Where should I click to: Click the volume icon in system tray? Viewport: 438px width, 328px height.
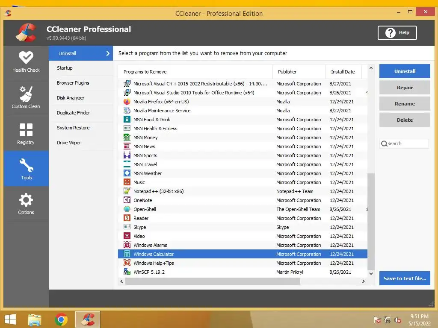click(397, 320)
